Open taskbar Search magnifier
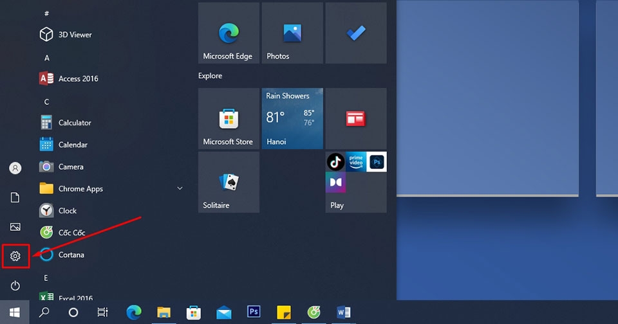 point(44,312)
